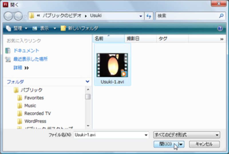The height and width of the screenshot is (154, 229).
Task: Click the folder tree scrollbar thumb
Action: pos(88,97)
